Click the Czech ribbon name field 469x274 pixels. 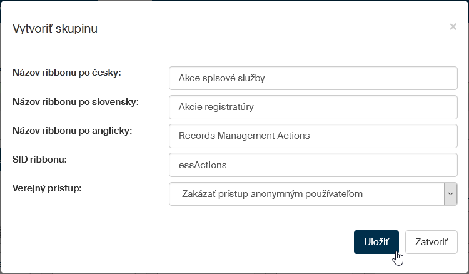click(x=313, y=78)
